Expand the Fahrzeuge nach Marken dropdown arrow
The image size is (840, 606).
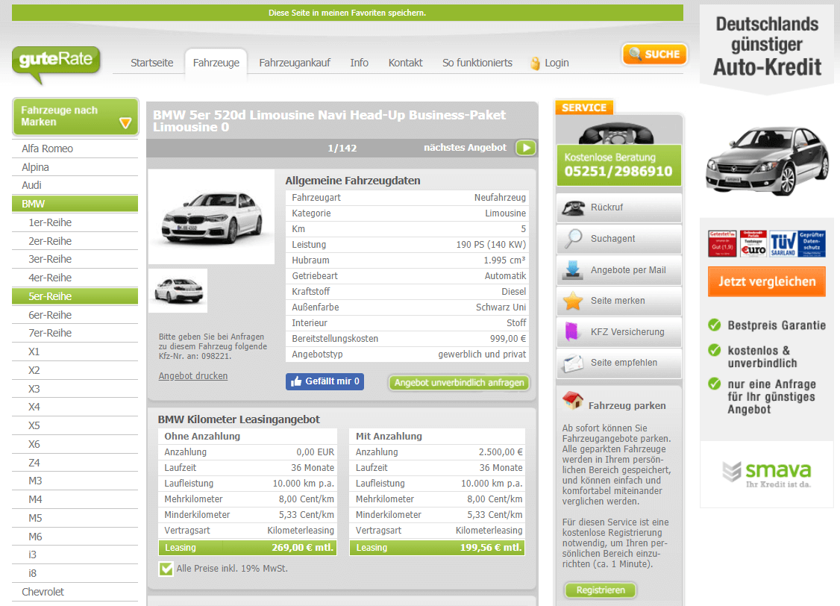click(x=125, y=123)
